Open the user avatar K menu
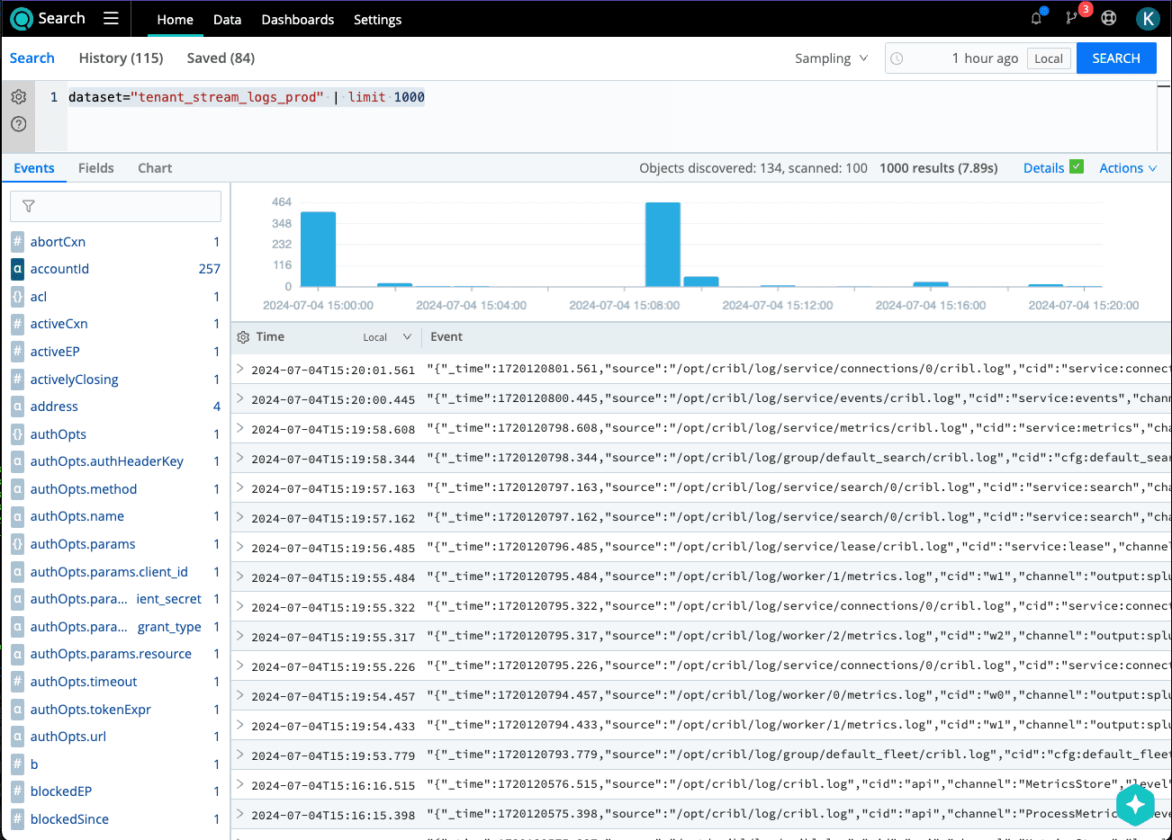The image size is (1172, 840). [1147, 18]
